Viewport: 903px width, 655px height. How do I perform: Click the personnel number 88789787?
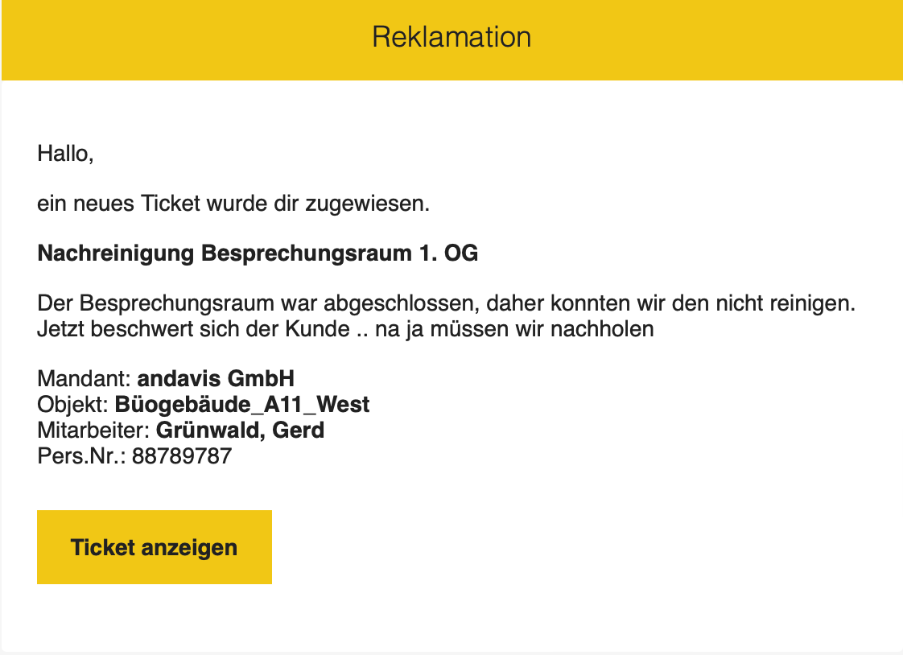[182, 456]
